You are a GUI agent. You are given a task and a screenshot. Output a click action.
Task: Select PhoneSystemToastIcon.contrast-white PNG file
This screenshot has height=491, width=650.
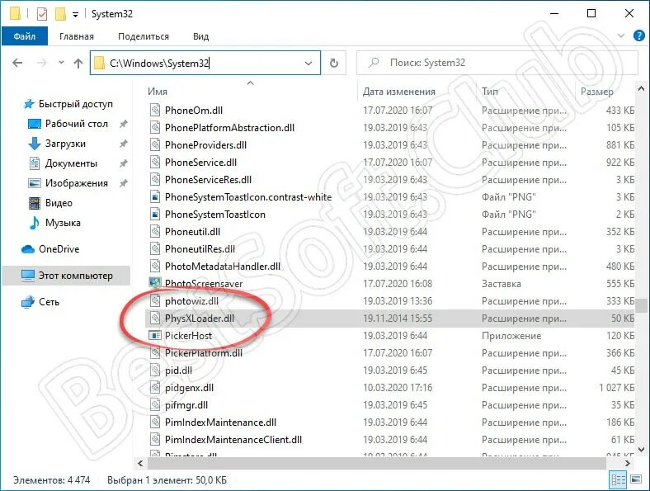click(248, 197)
